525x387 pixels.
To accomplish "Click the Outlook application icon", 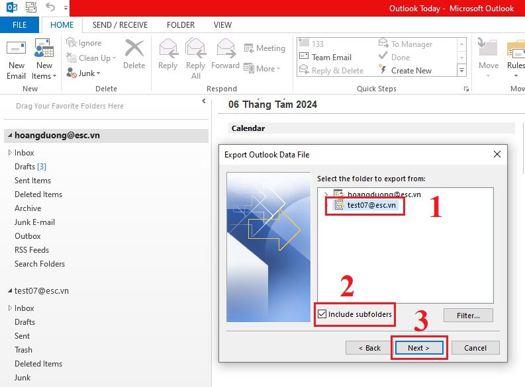I will pyautogui.click(x=12, y=7).
